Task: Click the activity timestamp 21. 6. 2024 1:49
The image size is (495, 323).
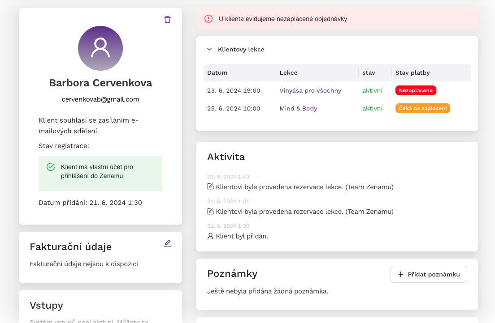Action: [x=228, y=177]
